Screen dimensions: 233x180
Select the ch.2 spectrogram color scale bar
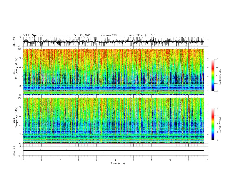click(213, 124)
